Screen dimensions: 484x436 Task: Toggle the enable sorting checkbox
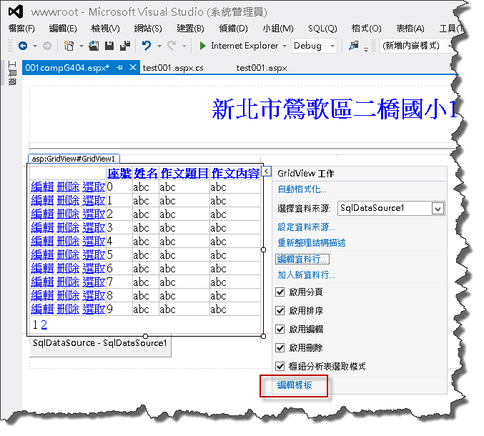pos(280,310)
